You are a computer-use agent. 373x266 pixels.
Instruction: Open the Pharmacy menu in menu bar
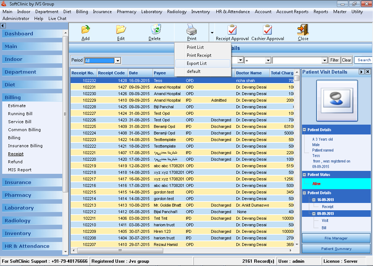[126, 12]
